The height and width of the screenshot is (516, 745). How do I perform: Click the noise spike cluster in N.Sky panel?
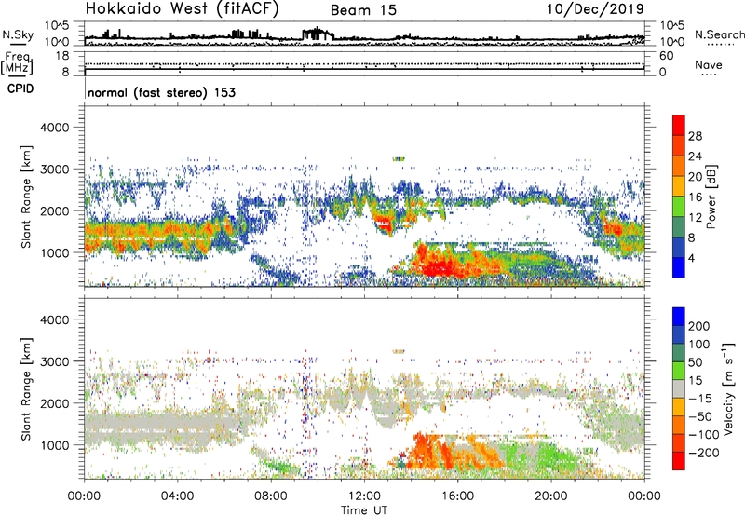(x=318, y=34)
